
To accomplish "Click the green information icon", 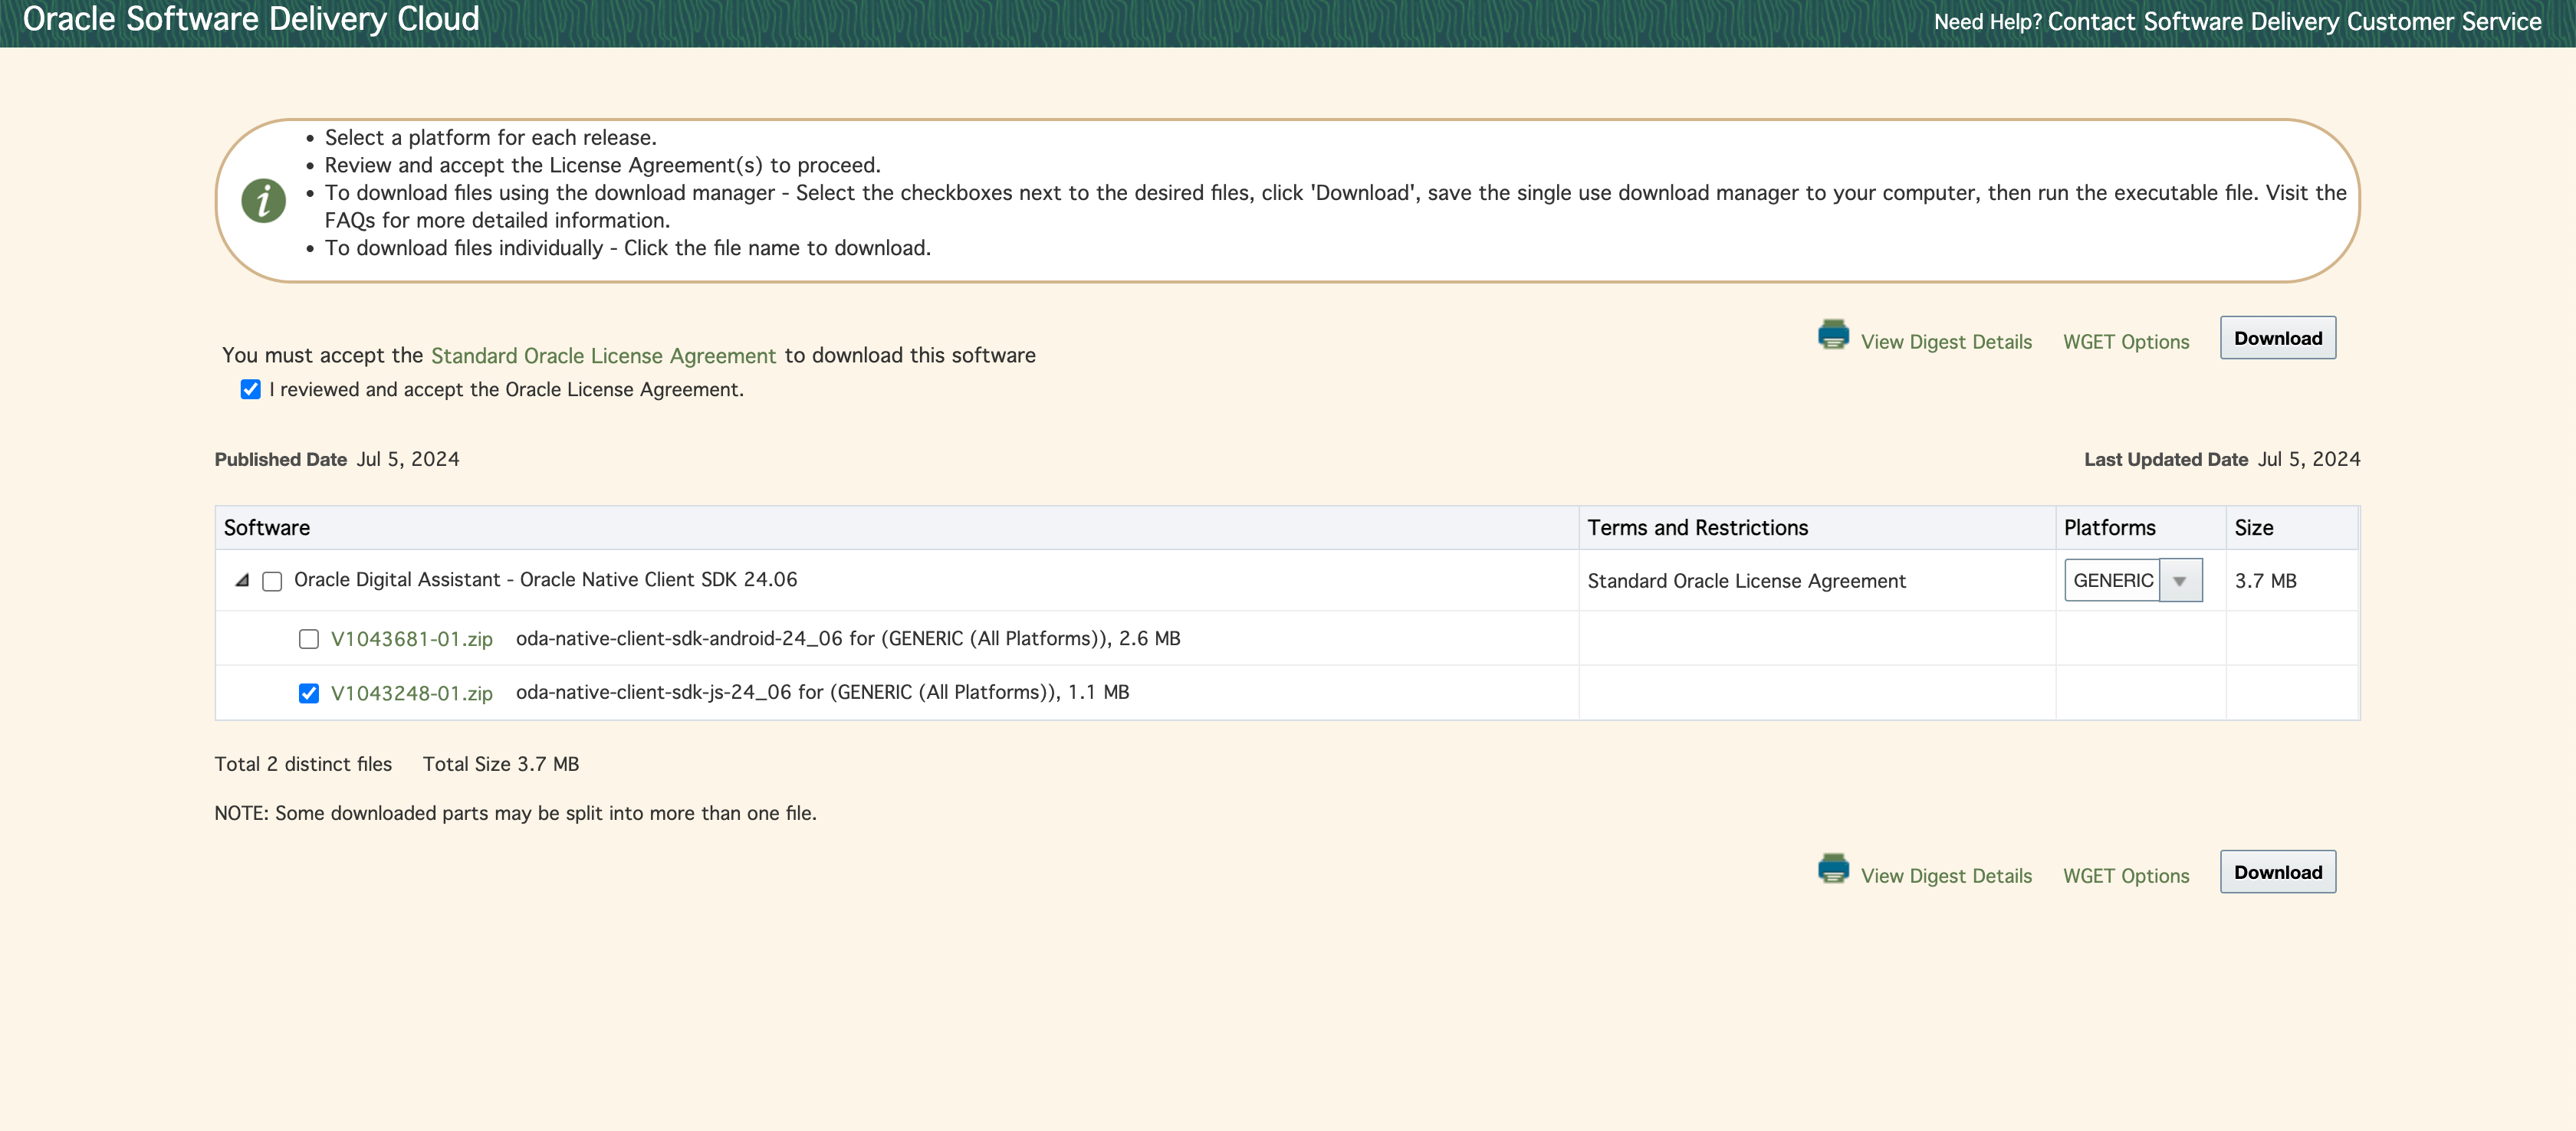I will [x=263, y=201].
